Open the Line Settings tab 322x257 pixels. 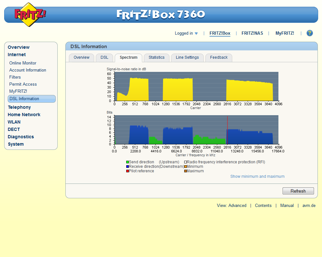point(187,57)
